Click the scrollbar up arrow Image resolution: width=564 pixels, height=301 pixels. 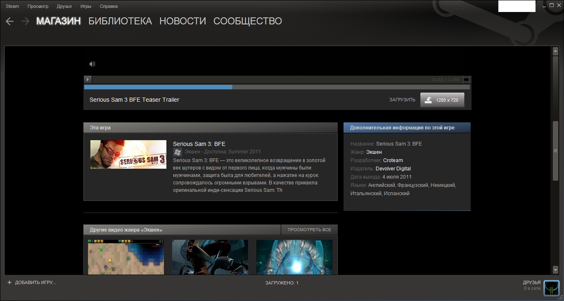point(555,51)
